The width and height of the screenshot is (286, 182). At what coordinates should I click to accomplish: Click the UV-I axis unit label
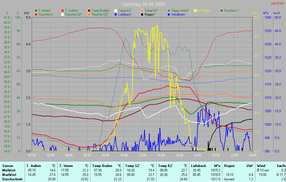(255, 13)
